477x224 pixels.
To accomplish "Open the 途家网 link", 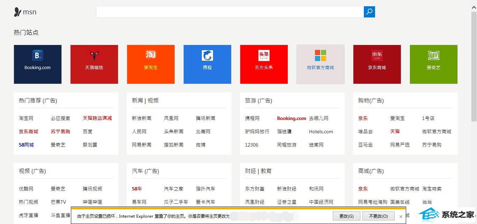I will (316, 145).
